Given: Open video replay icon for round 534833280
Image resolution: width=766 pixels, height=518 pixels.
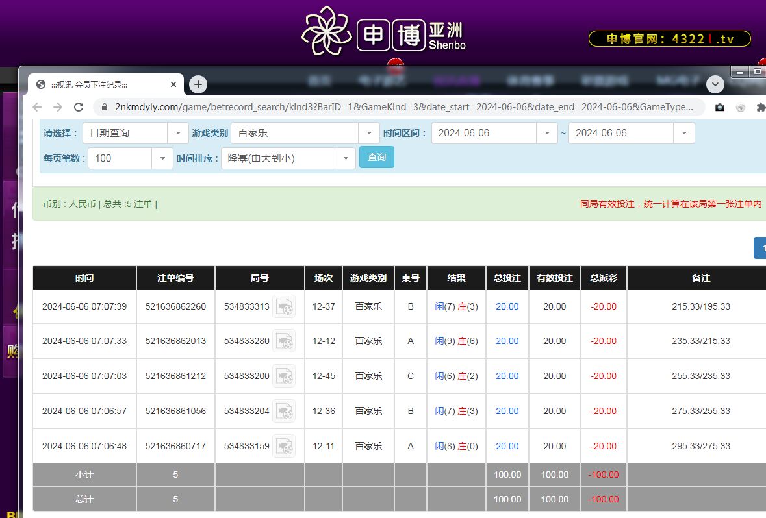Looking at the screenshot, I should click(x=284, y=341).
